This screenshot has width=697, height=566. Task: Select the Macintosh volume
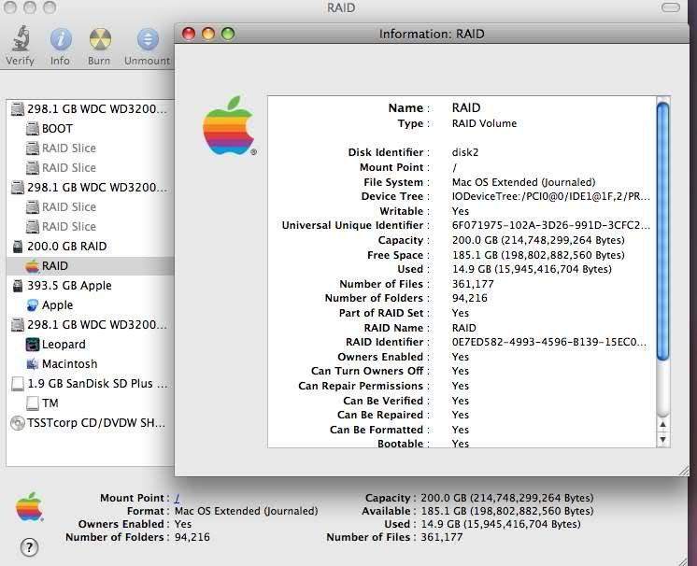69,363
